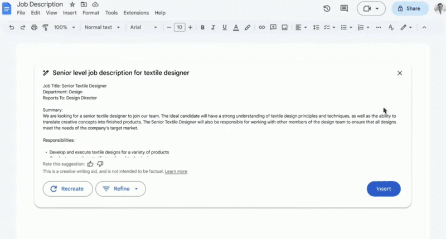This screenshot has height=239, width=446.
Task: Open the Normal text style dropdown
Action: (102, 27)
